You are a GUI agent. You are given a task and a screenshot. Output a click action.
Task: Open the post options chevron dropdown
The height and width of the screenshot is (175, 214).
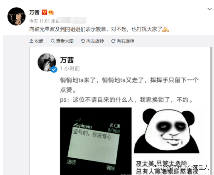pos(210,9)
